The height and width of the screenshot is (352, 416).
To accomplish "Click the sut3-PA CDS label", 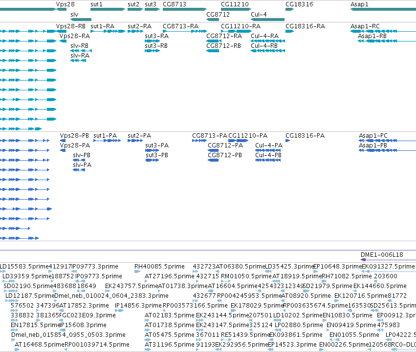I will coord(157,145).
